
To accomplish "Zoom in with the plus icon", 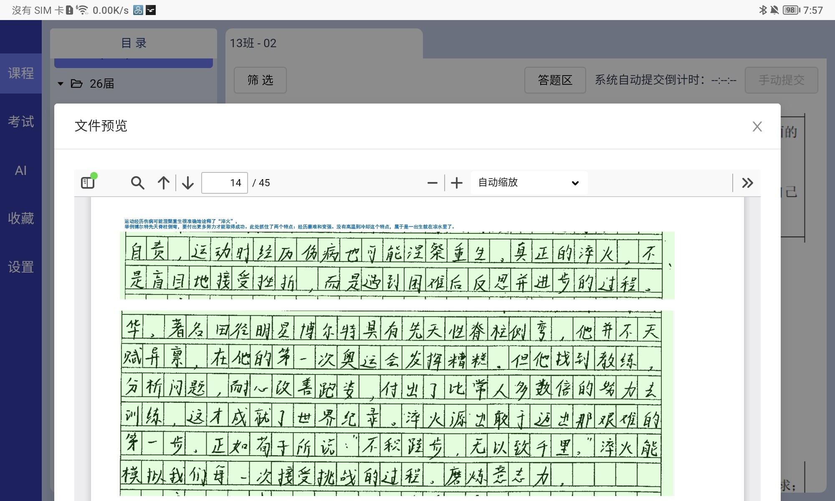I will (x=457, y=183).
